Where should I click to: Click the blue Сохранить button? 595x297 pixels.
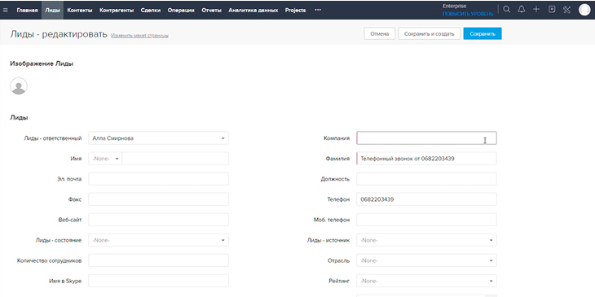[x=483, y=33]
